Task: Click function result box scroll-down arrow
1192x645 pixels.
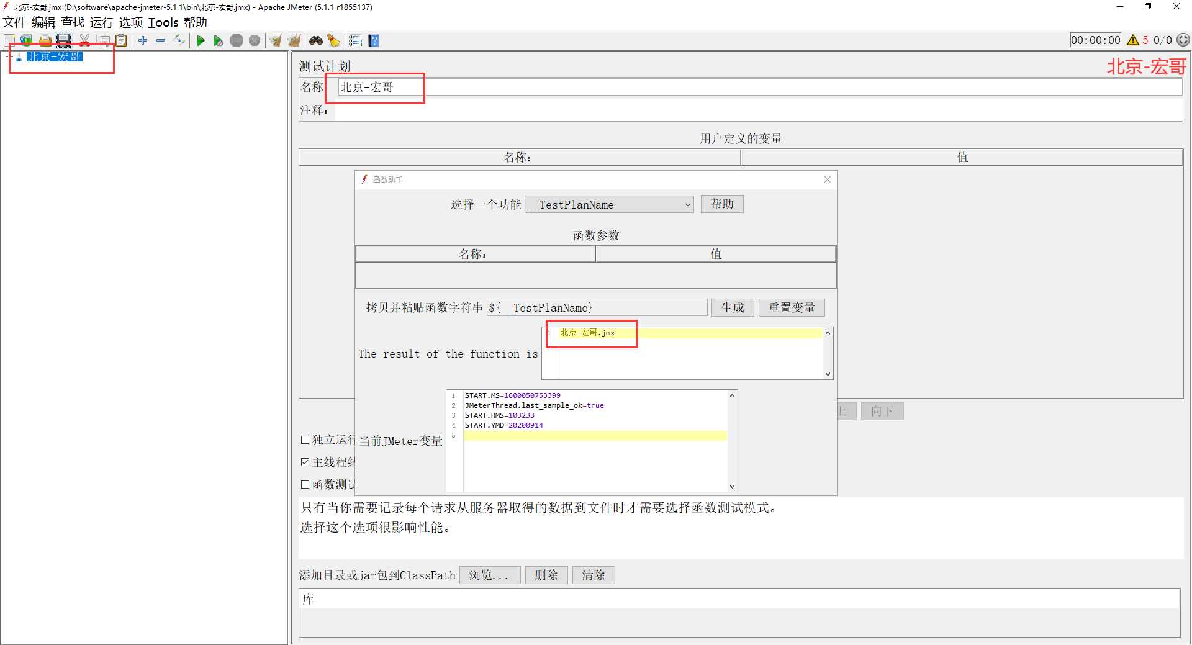Action: click(828, 374)
